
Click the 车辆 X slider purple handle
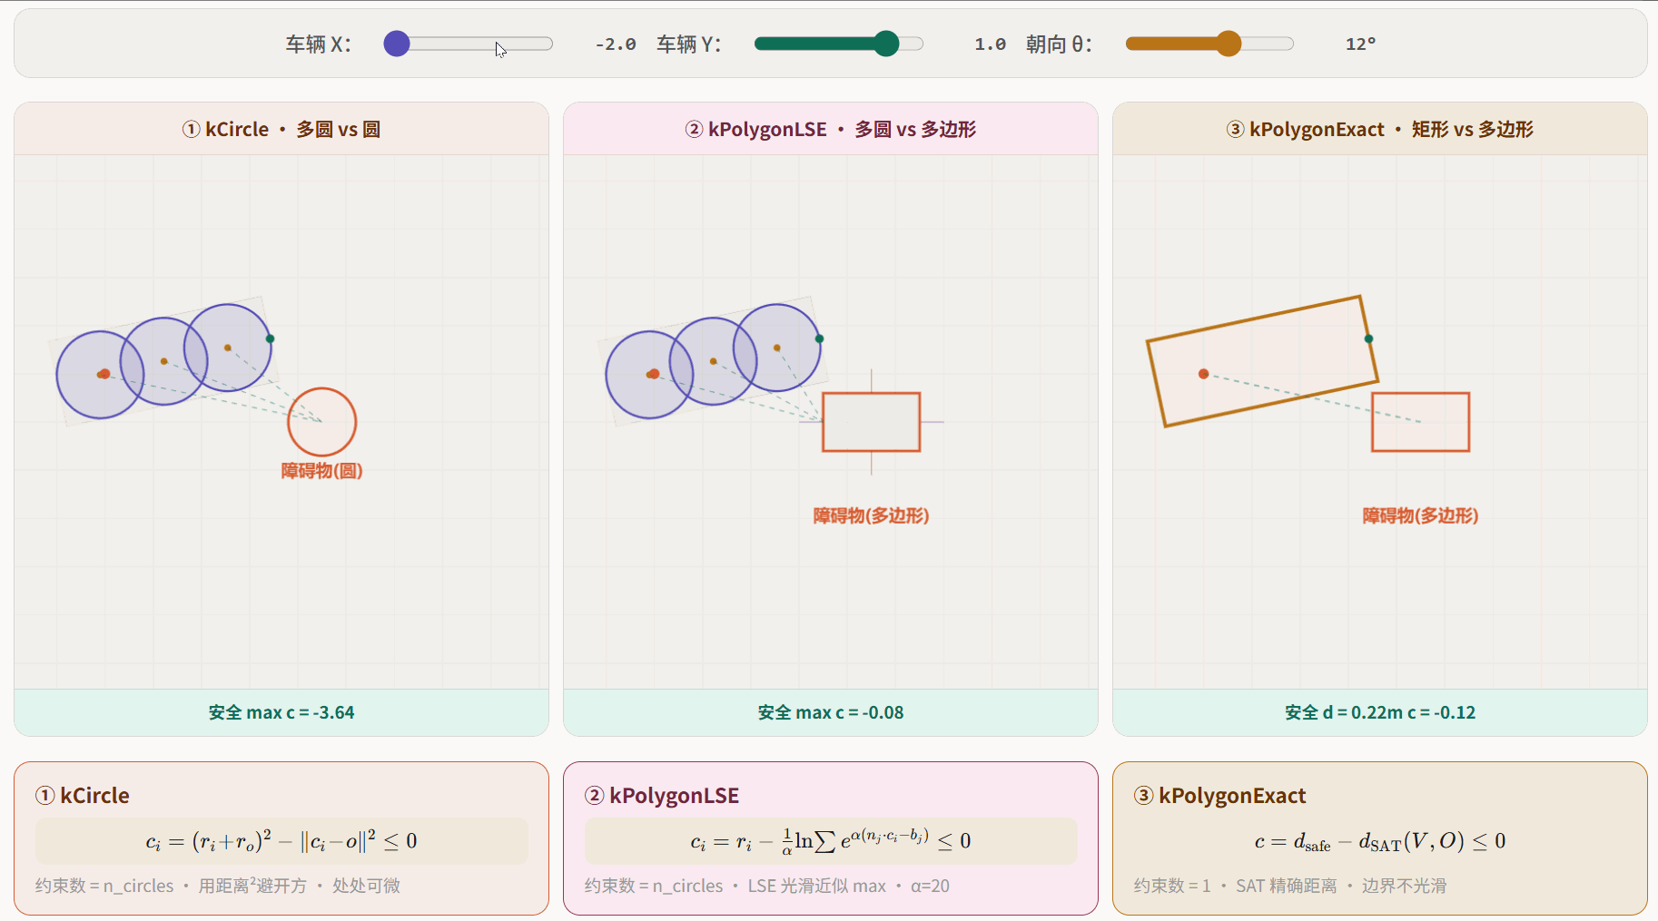pos(397,44)
